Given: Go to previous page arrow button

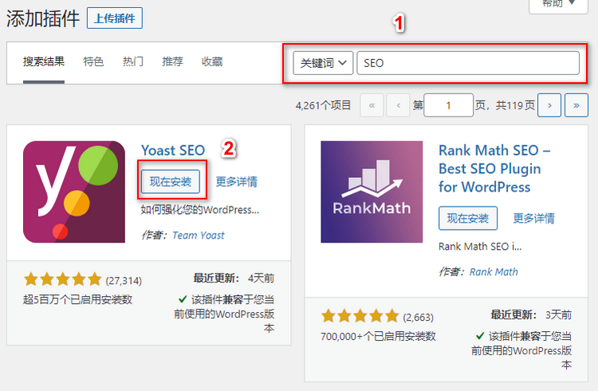Looking at the screenshot, I should (x=398, y=105).
